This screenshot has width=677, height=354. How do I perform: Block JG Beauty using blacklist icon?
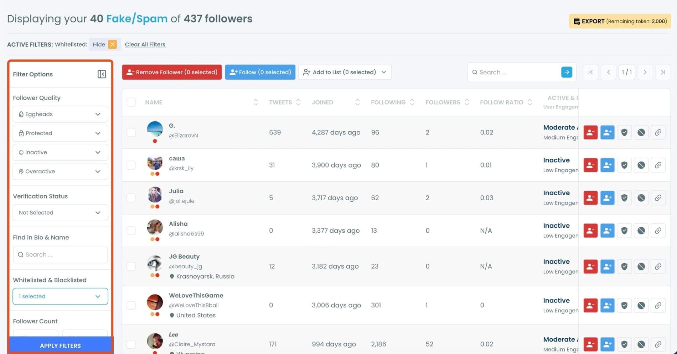(641, 266)
